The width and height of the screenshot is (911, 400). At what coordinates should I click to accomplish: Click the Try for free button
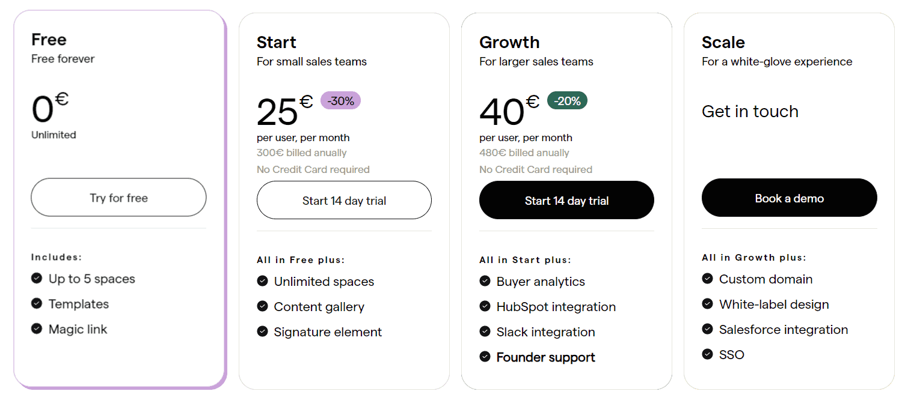tap(118, 197)
